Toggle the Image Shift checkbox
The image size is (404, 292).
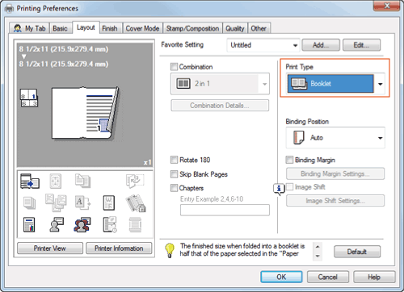pos(289,186)
